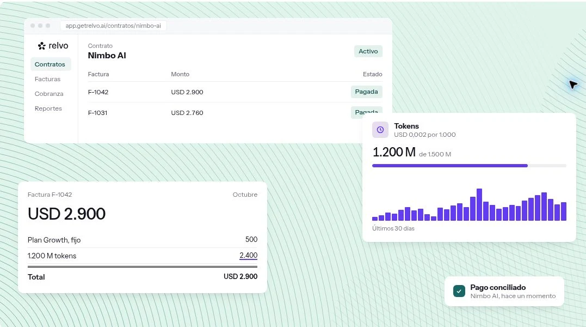Select invoice F-1031 row
This screenshot has width=586, height=327.
click(235, 113)
